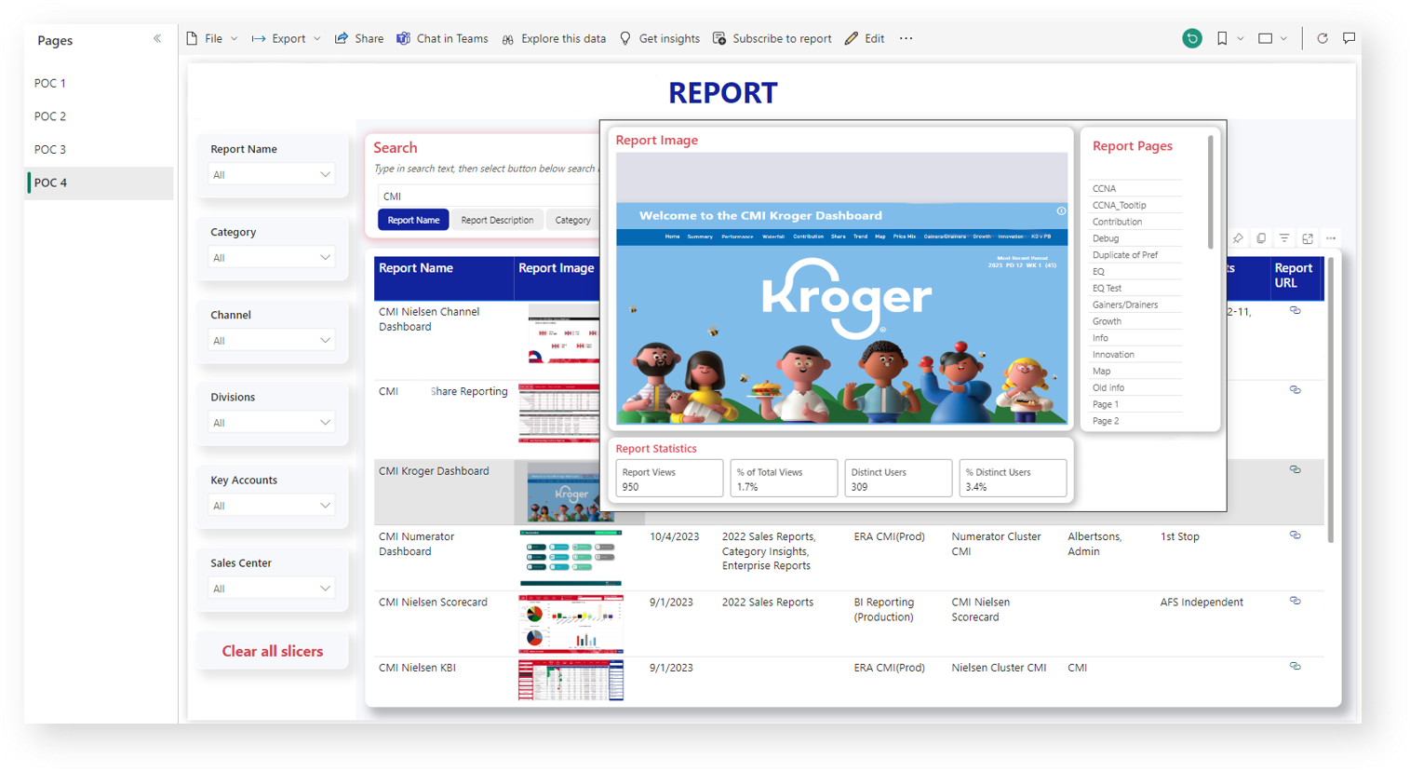Image resolution: width=1410 pixels, height=772 pixels.
Task: Click CMI Kroger Dashboard thumbnail in table
Action: point(570,492)
